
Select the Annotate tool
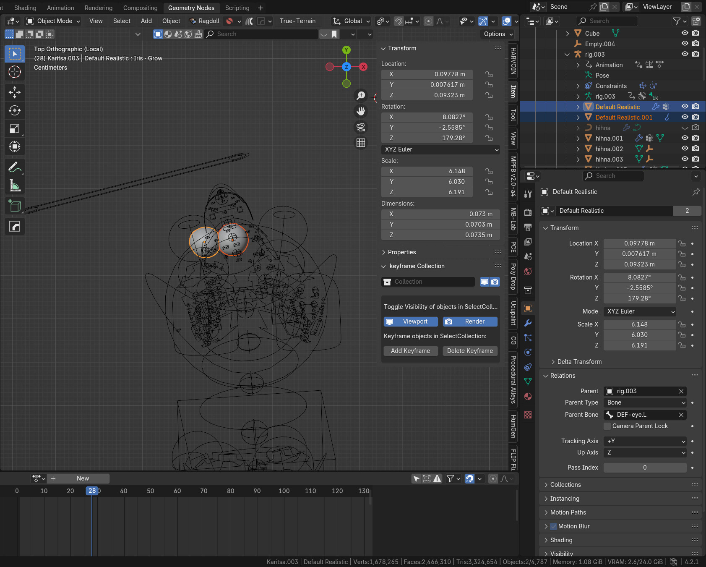tap(15, 167)
